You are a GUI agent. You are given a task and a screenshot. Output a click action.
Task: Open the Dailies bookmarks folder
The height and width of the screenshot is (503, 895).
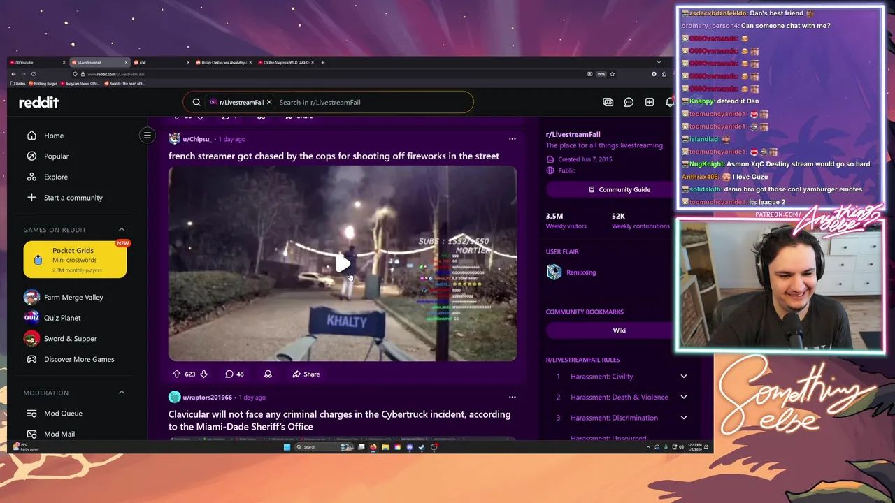[x=18, y=83]
